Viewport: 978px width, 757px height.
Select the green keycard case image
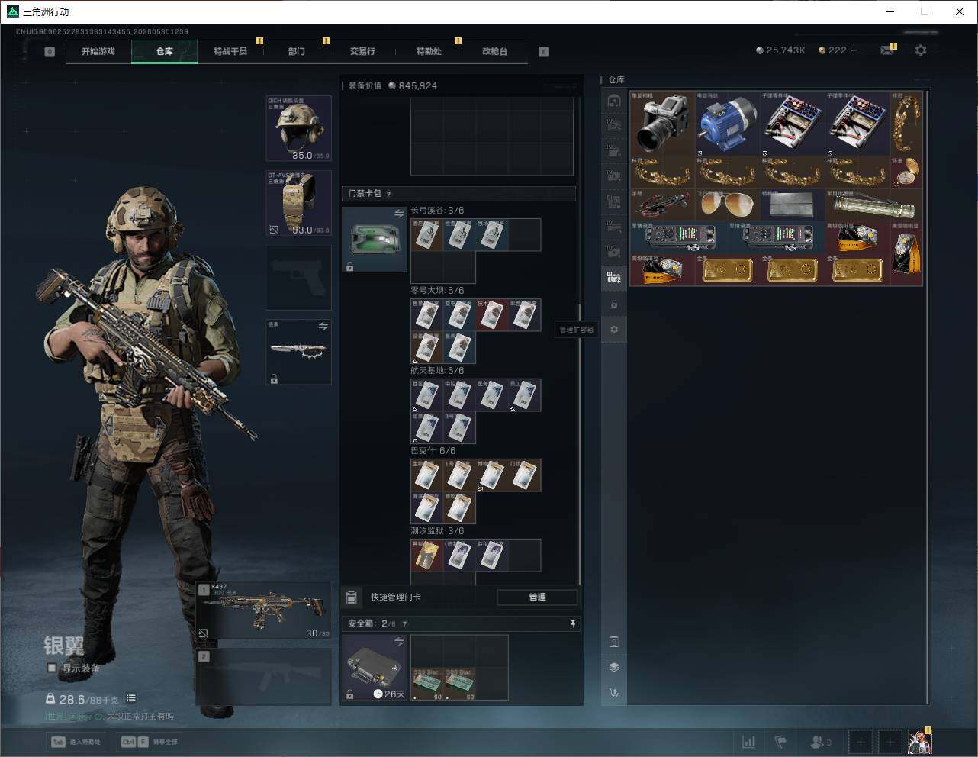coord(375,240)
